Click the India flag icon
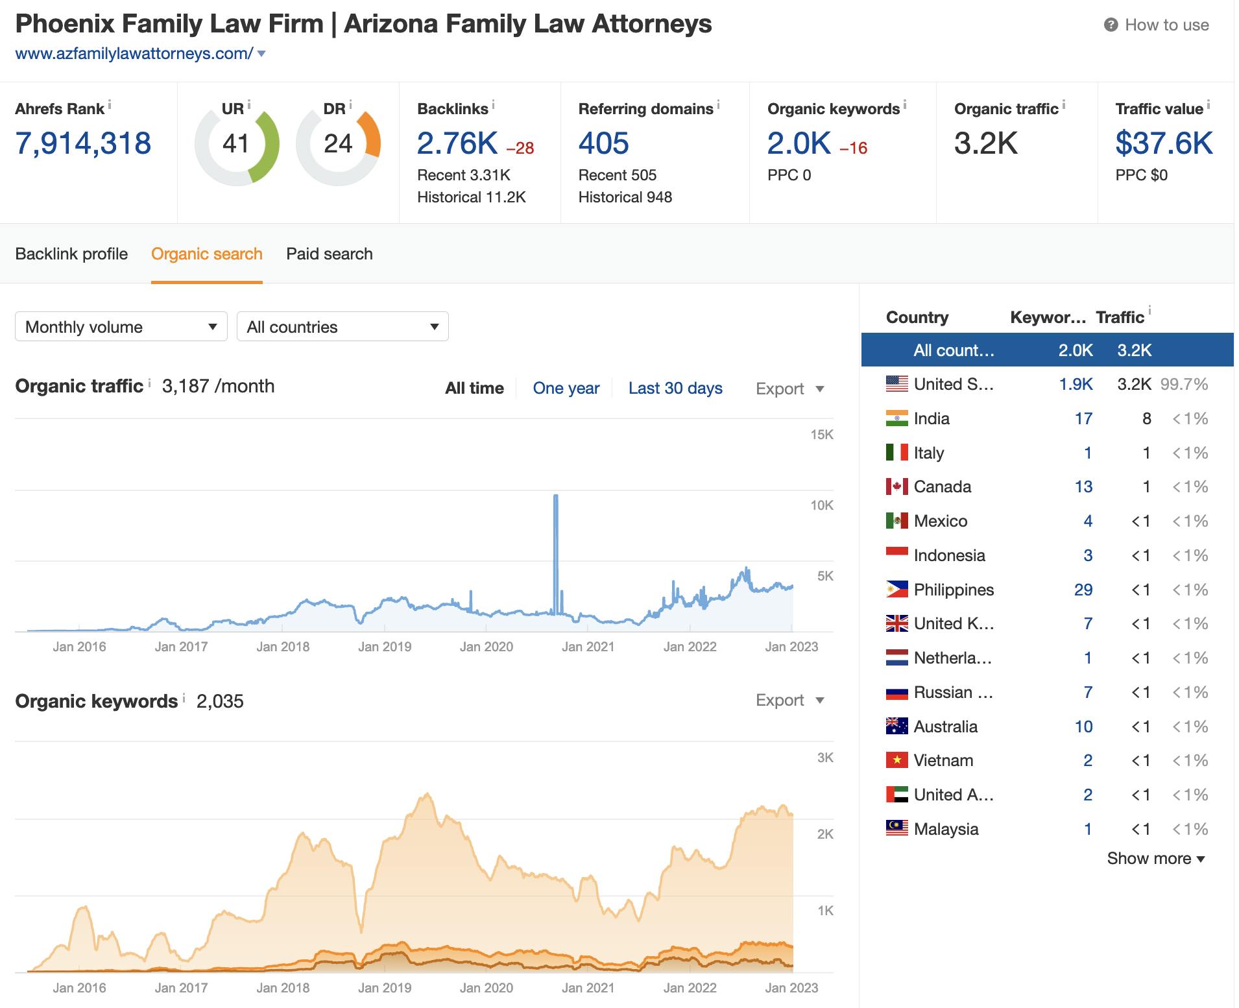This screenshot has width=1239, height=1008. [896, 418]
